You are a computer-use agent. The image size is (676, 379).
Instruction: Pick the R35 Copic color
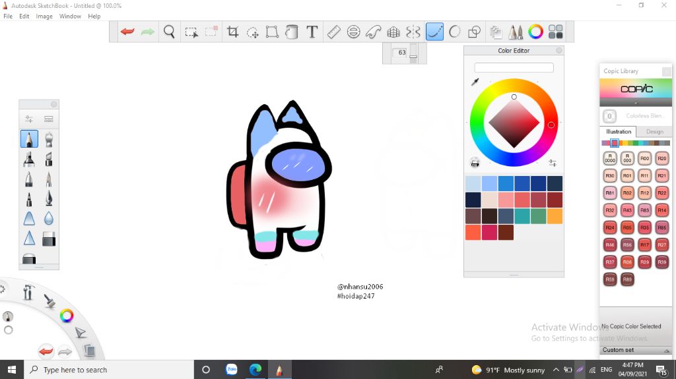click(x=644, y=227)
